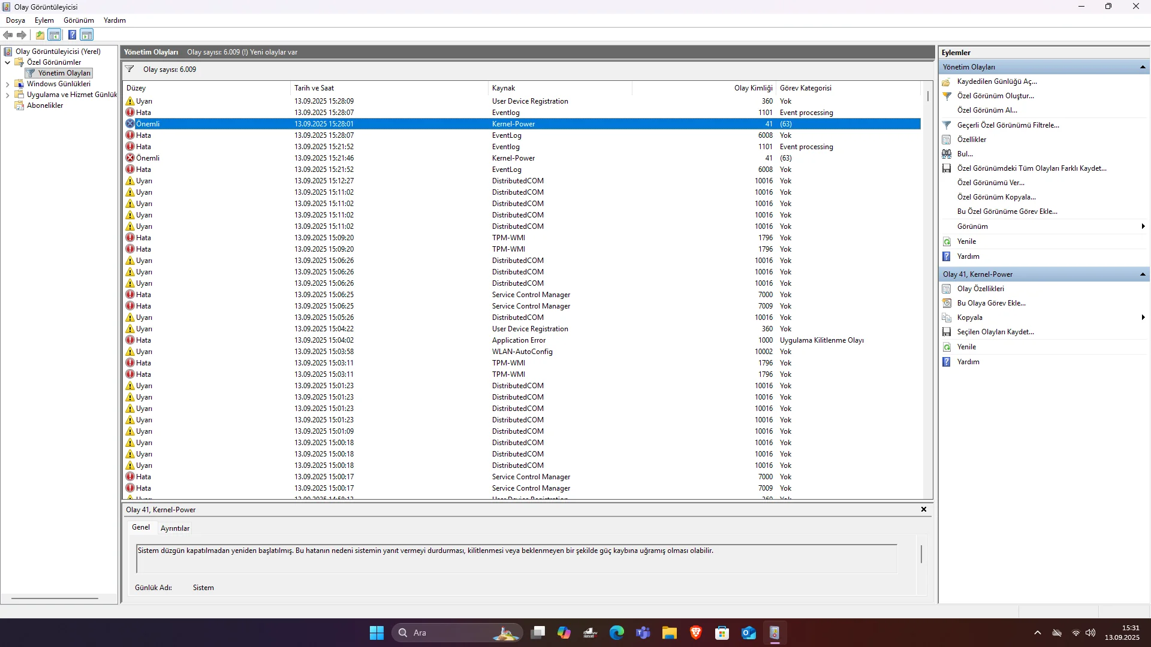Switch to the Genel tab
The height and width of the screenshot is (647, 1151).
(x=141, y=527)
